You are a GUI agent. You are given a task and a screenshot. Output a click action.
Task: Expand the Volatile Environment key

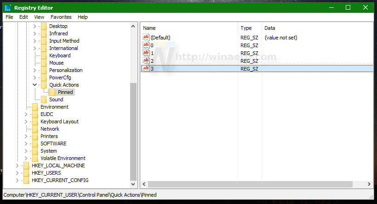[26, 158]
